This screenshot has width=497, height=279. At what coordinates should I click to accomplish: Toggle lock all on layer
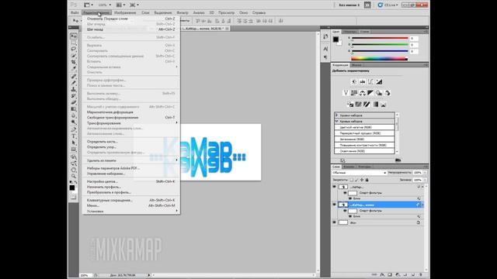367,180
